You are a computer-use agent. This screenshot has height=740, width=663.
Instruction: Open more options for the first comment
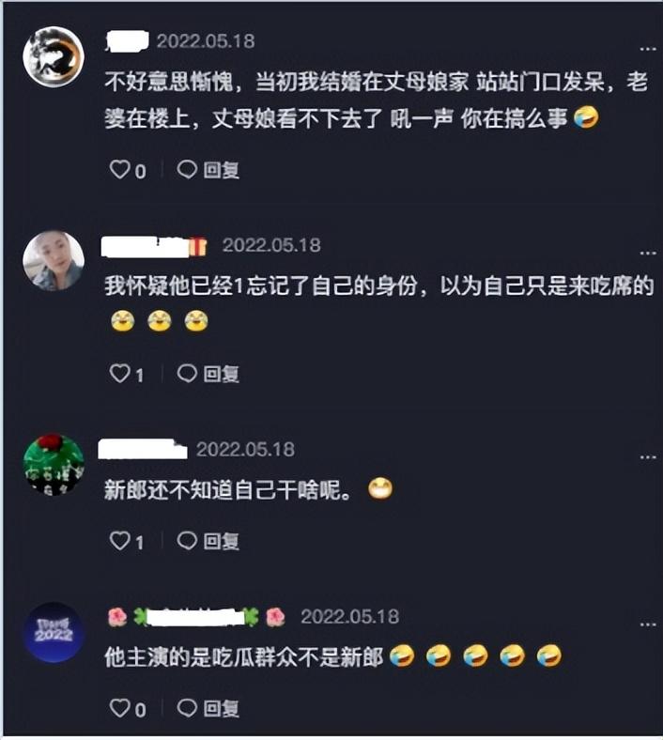click(648, 49)
